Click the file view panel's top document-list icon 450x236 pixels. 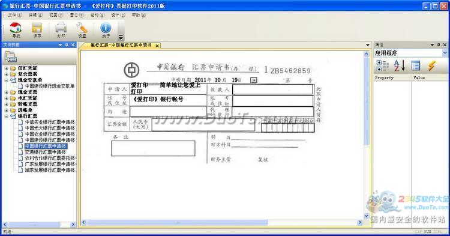(x=10, y=56)
